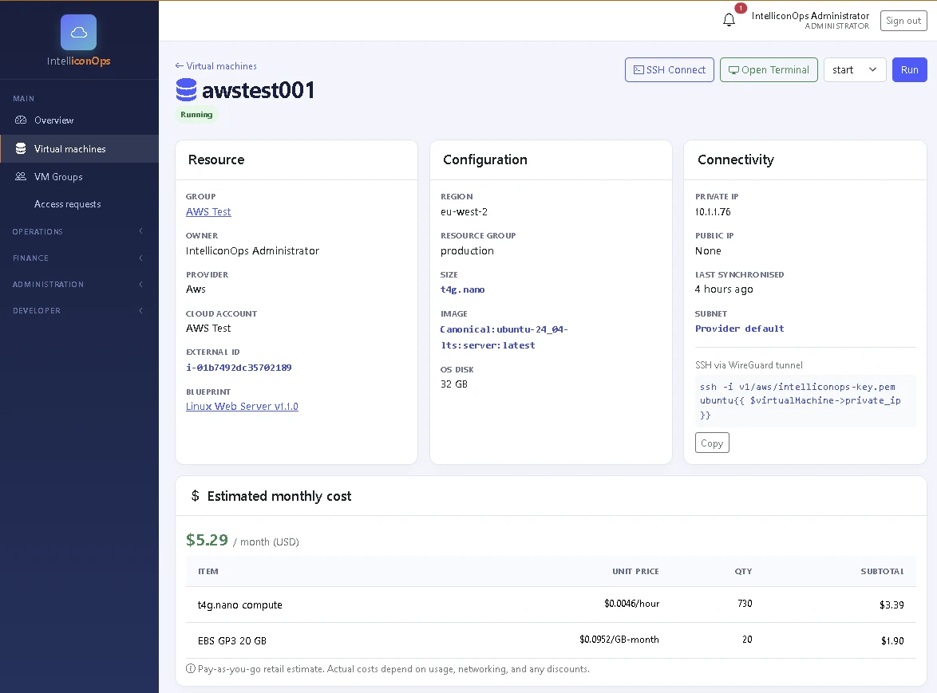Click the Canonical ubuntu image value
This screenshot has width=937, height=693.
coord(504,337)
